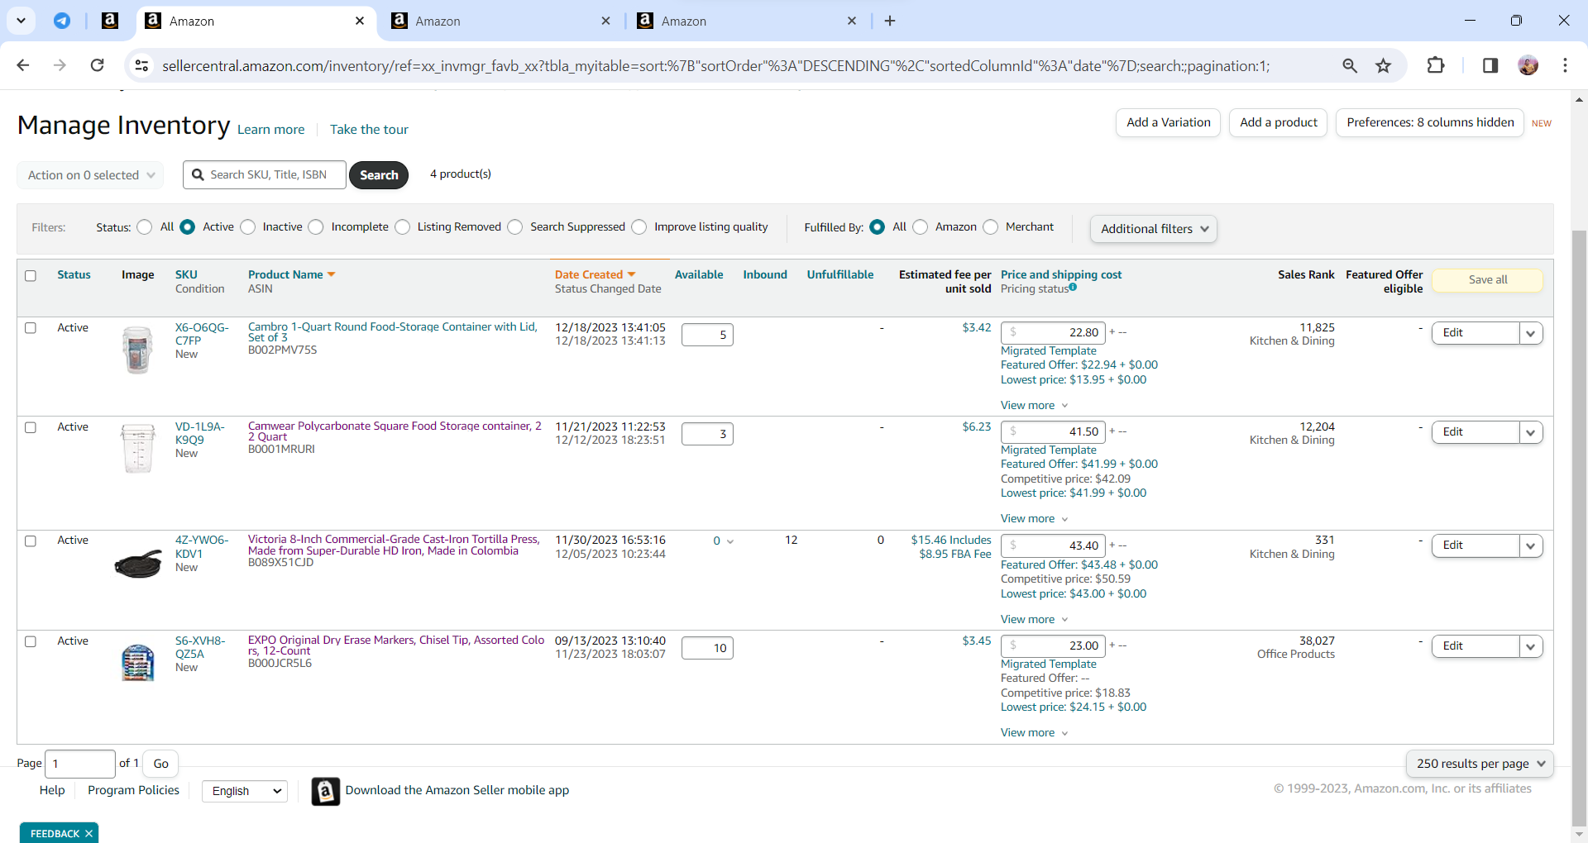The image size is (1588, 843).
Task: Open the Cambro container product thumbnail
Action: click(137, 350)
